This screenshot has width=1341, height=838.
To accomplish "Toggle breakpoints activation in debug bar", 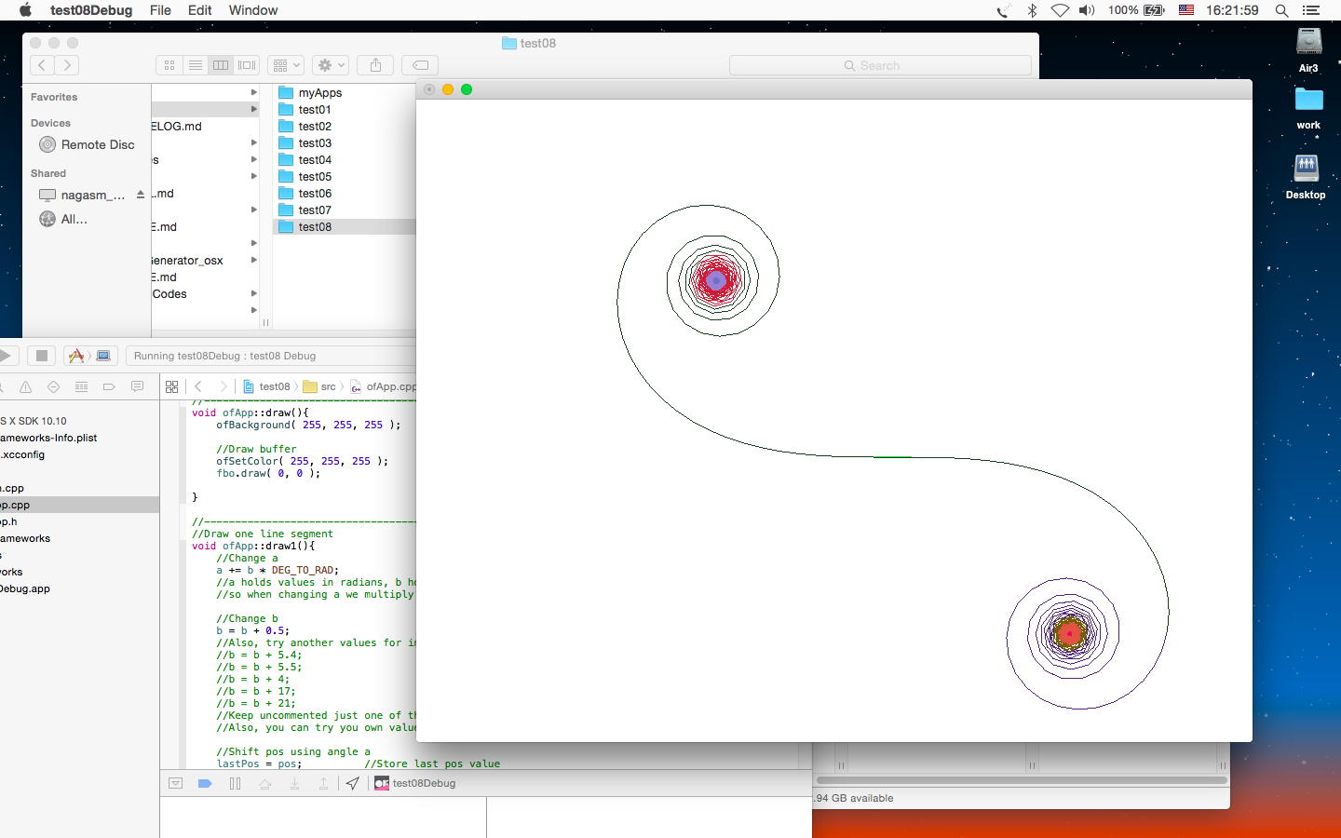I will (x=205, y=784).
